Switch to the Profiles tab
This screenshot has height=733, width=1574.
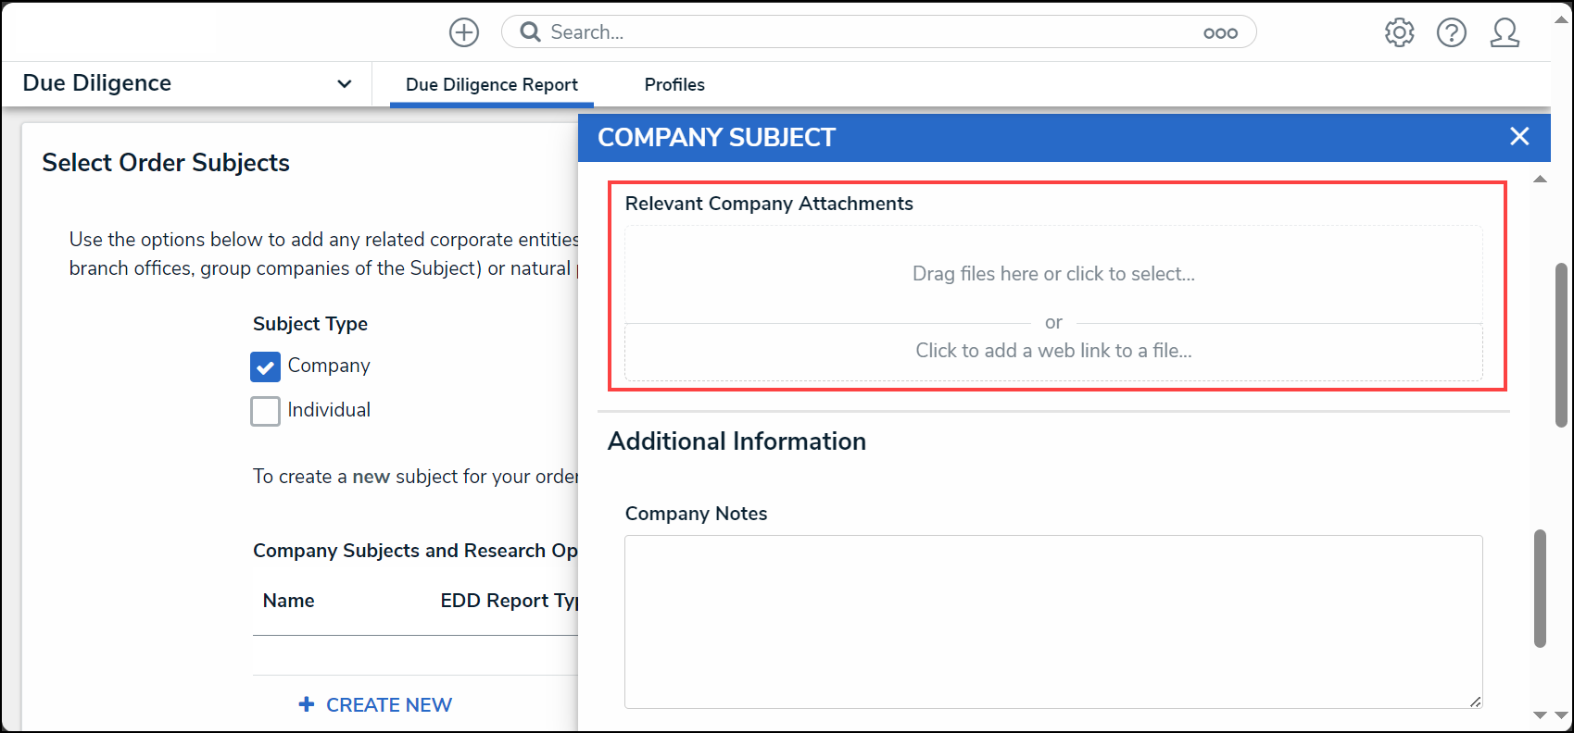point(674,84)
